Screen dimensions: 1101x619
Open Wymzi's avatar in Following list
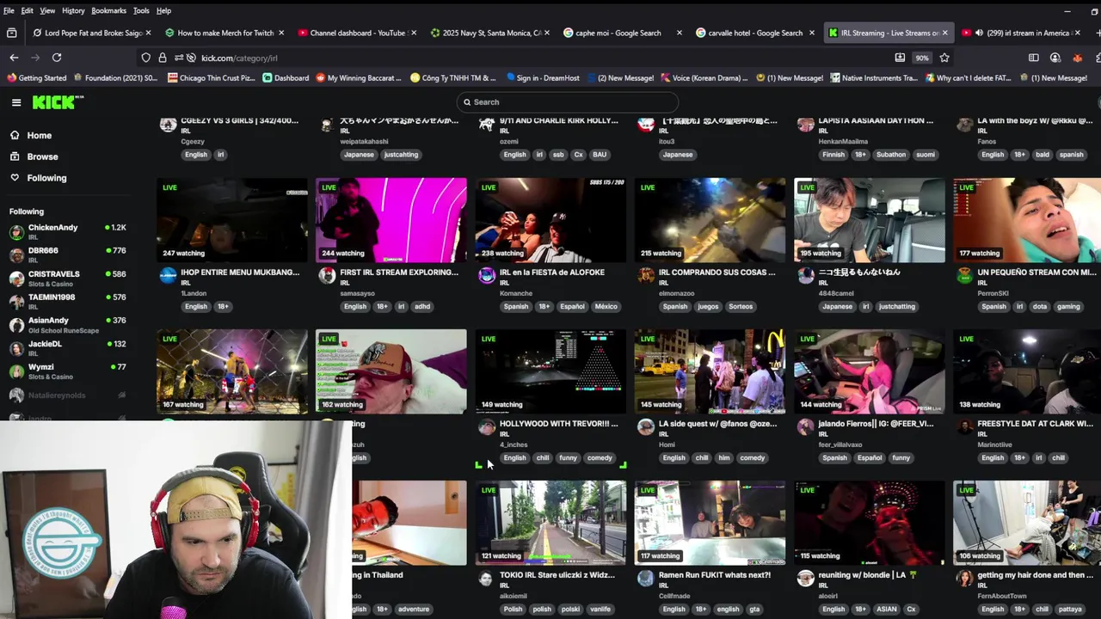point(16,371)
